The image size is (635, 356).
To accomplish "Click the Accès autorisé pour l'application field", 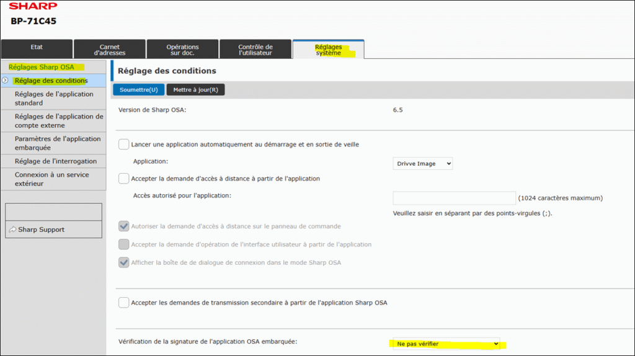I will 454,198.
